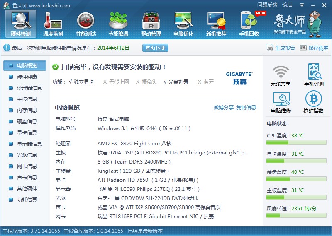Image resolution: width=332 pixels, height=236 pixels.
Task: Open 性能测试 performance test
Action: coord(86,24)
